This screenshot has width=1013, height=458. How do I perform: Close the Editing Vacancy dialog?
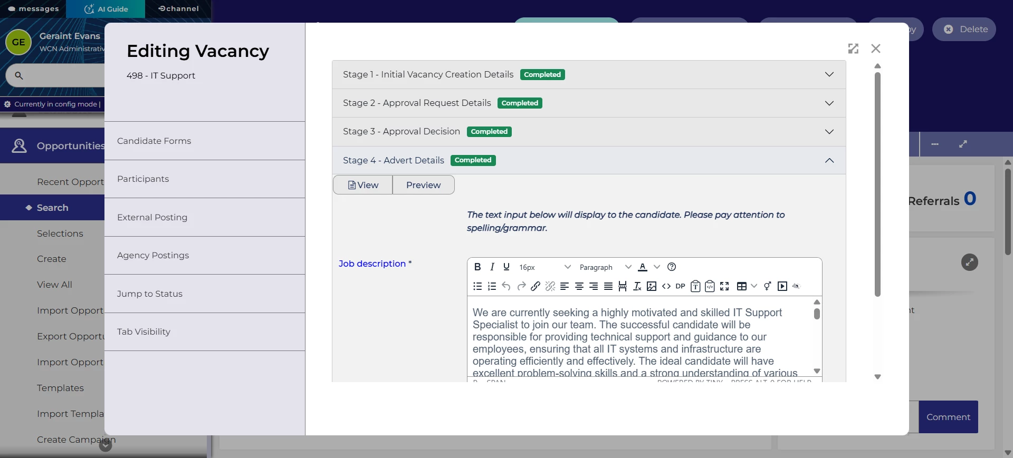(876, 48)
